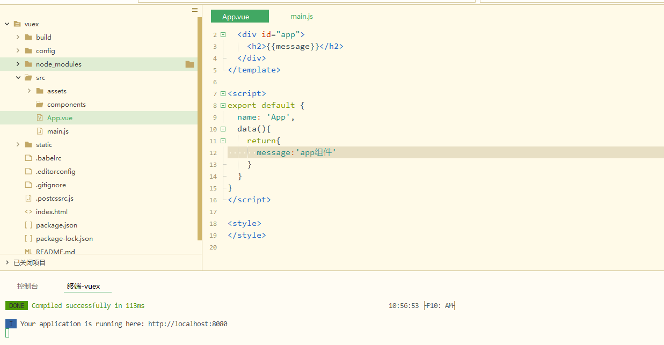The height and width of the screenshot is (345, 664).
Task: Click the project tree vertical scrollbar
Action: coord(200,128)
